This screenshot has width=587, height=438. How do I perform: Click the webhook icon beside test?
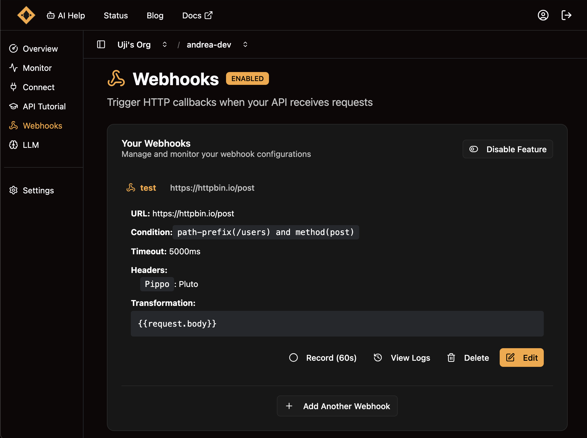131,188
